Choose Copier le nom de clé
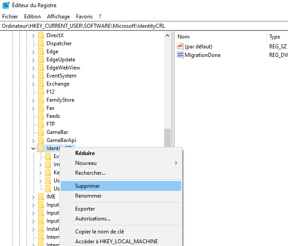 tap(121, 232)
